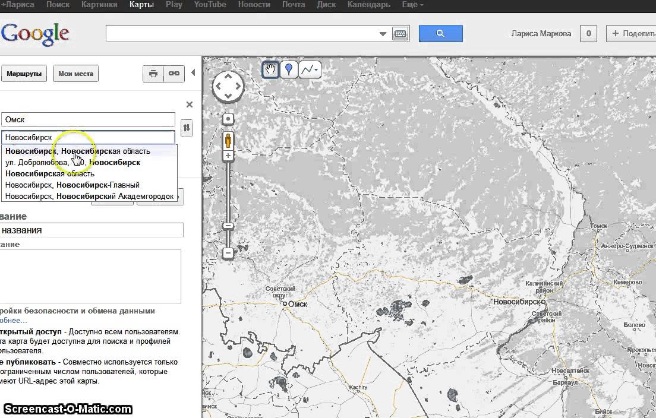Close the directions panel with X
The width and height of the screenshot is (656, 418).
(190, 104)
